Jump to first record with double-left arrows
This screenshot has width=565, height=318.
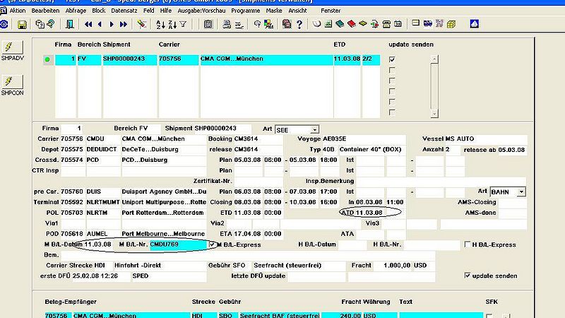88,25
